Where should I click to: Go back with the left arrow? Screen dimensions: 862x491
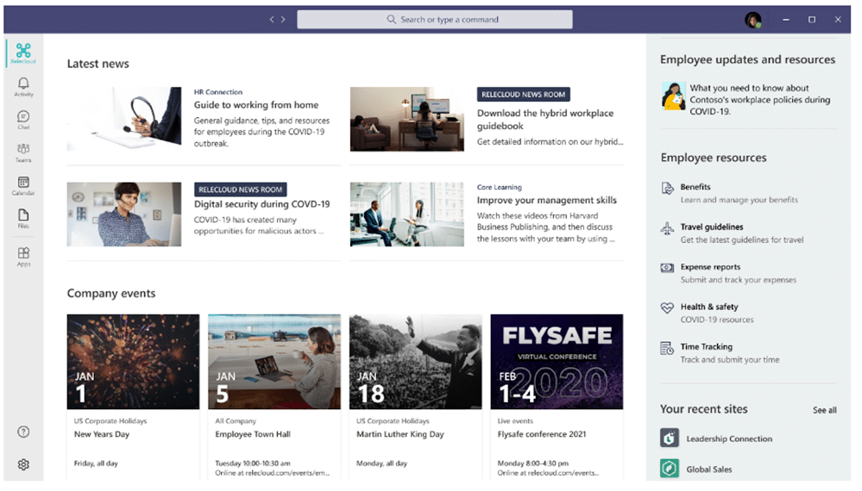(272, 19)
